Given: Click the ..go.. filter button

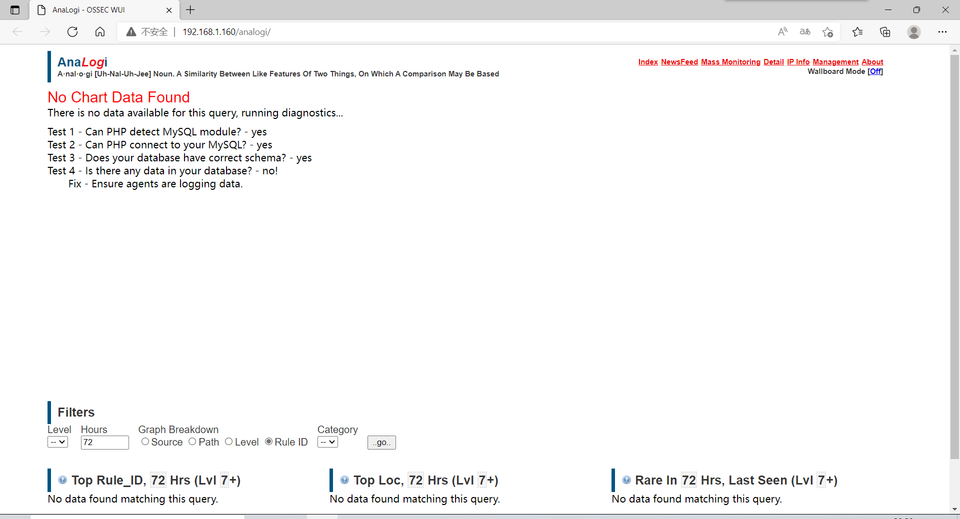Looking at the screenshot, I should point(381,443).
